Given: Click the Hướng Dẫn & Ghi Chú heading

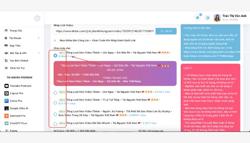Looking at the screenshot, I should click(x=197, y=28).
